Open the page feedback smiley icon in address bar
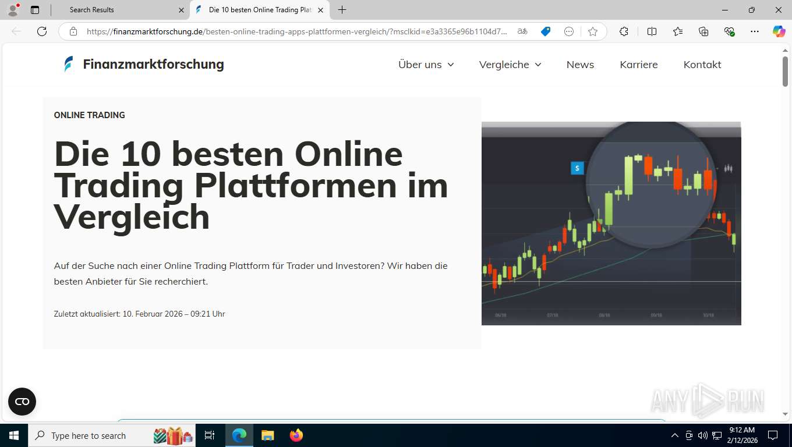This screenshot has width=792, height=447. pos(569,31)
